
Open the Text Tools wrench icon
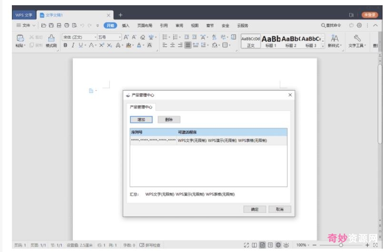[x=357, y=38]
